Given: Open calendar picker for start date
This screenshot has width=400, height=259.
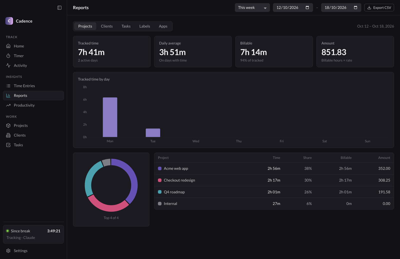Looking at the screenshot, I should point(307,8).
